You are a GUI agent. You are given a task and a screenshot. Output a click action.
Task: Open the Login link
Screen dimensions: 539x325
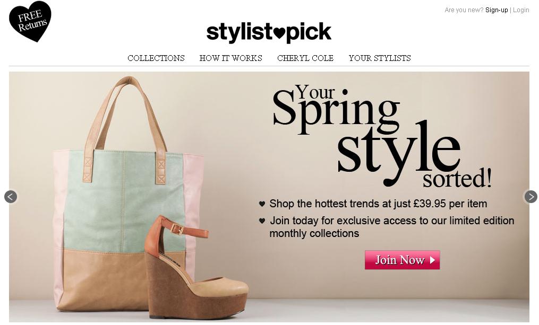521,10
